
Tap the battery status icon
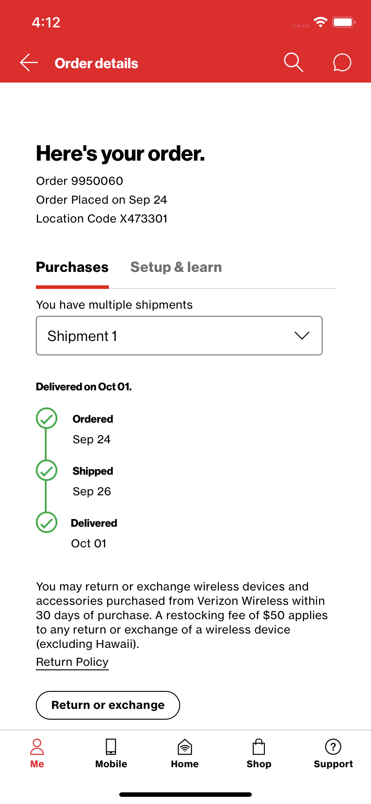point(344,22)
